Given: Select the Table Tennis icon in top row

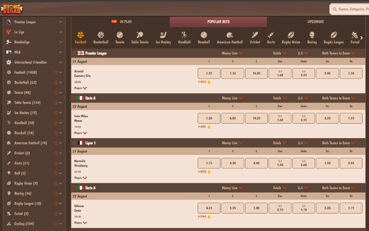Looking at the screenshot, I should coord(140,35).
